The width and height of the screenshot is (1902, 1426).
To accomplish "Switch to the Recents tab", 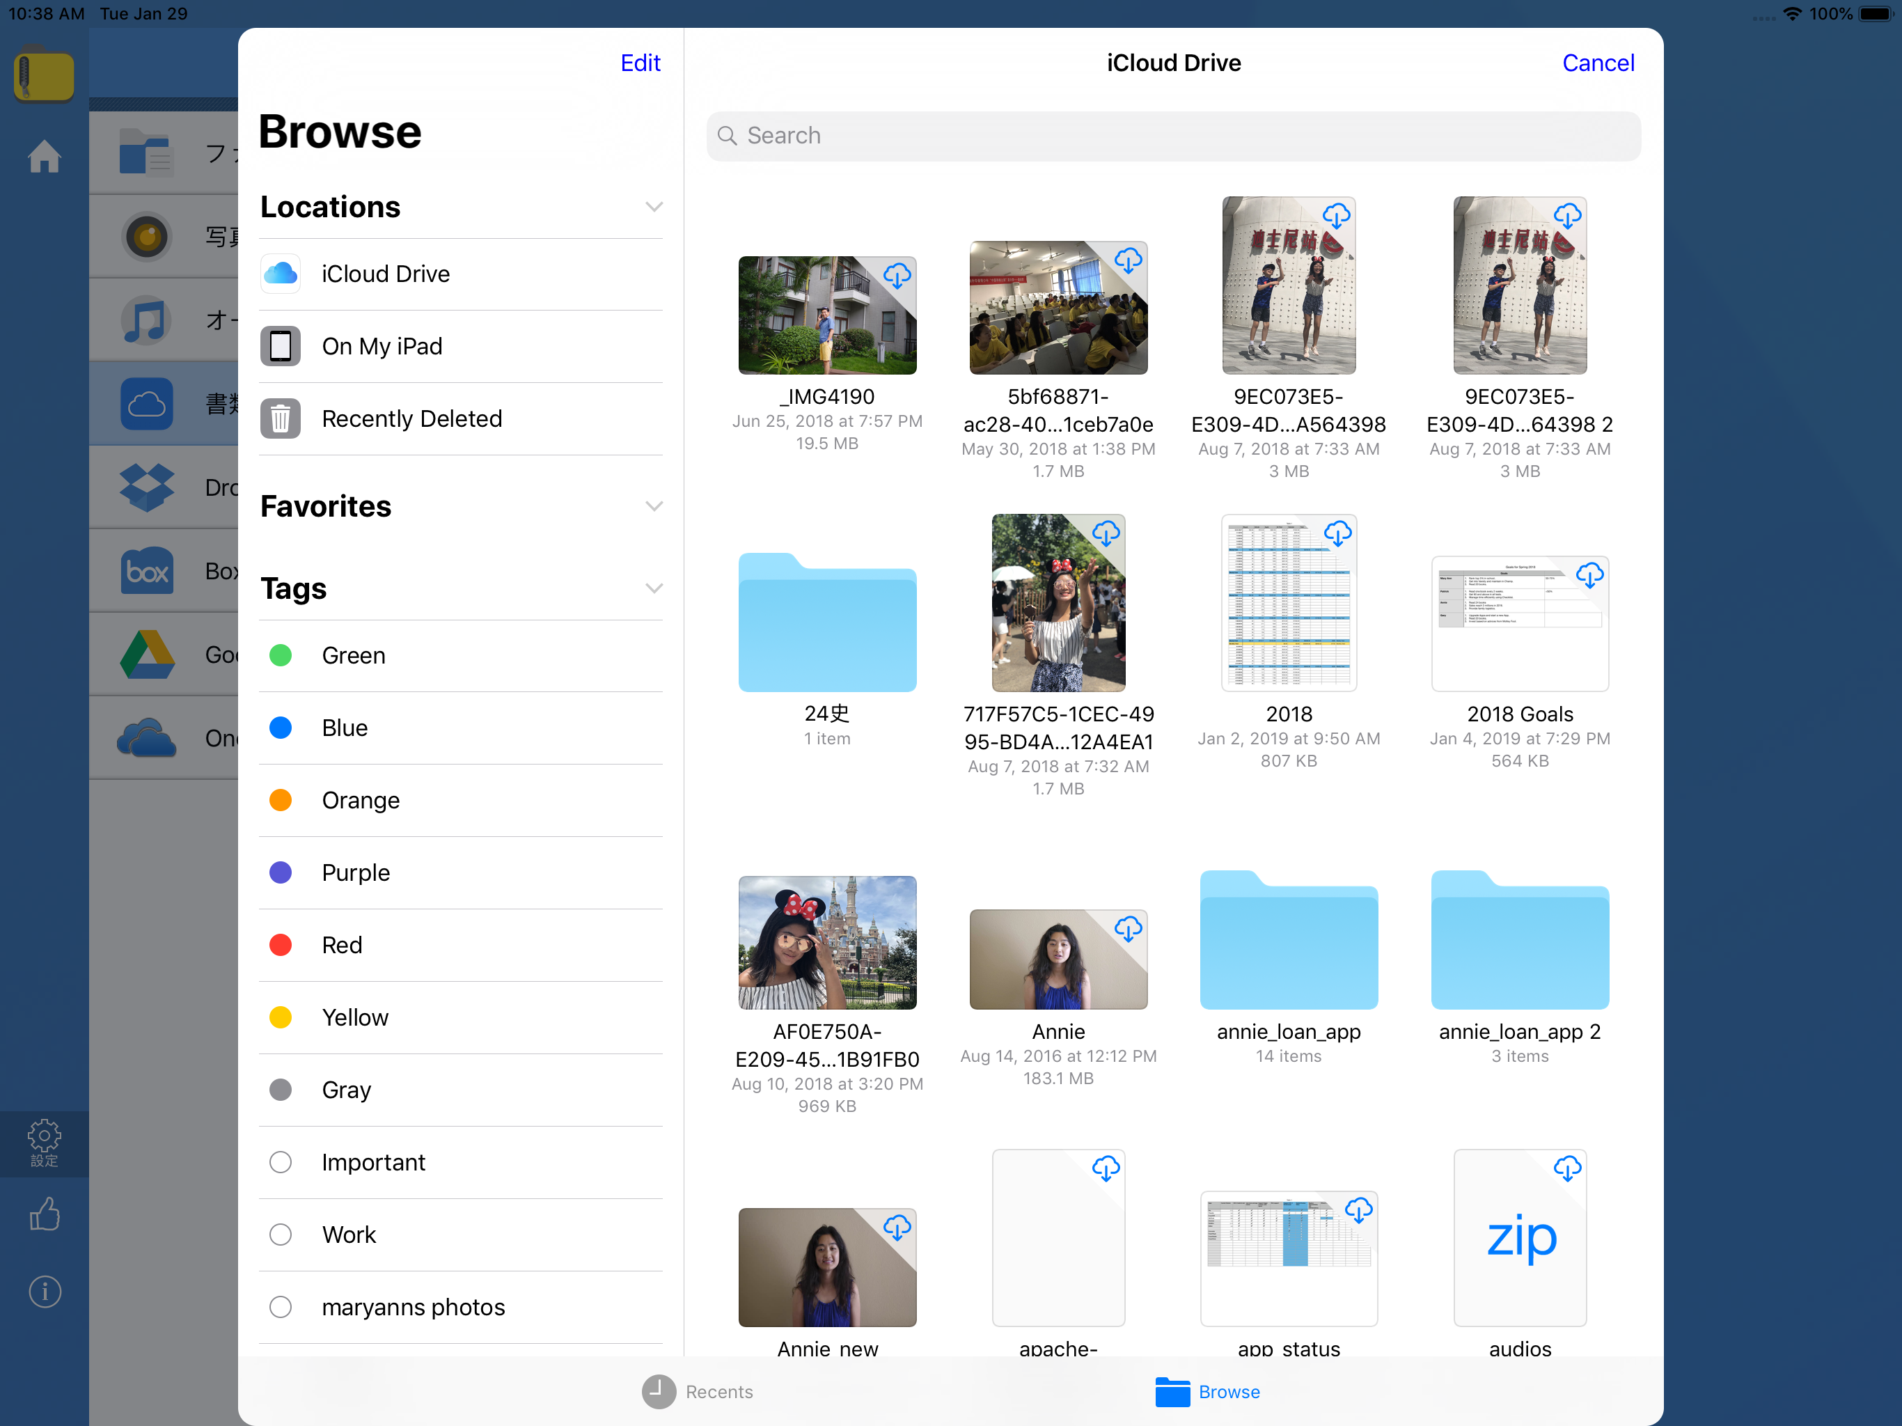I will [x=698, y=1390].
